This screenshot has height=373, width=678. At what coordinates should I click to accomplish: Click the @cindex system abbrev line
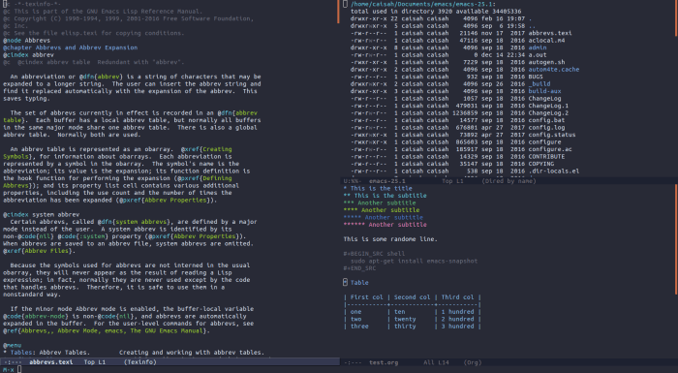[x=41, y=215]
